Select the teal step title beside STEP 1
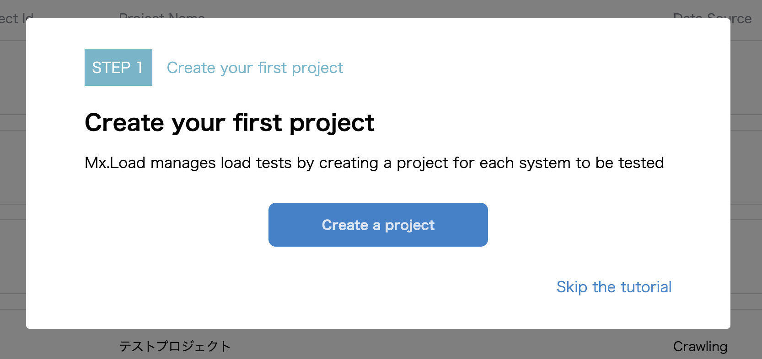 255,68
